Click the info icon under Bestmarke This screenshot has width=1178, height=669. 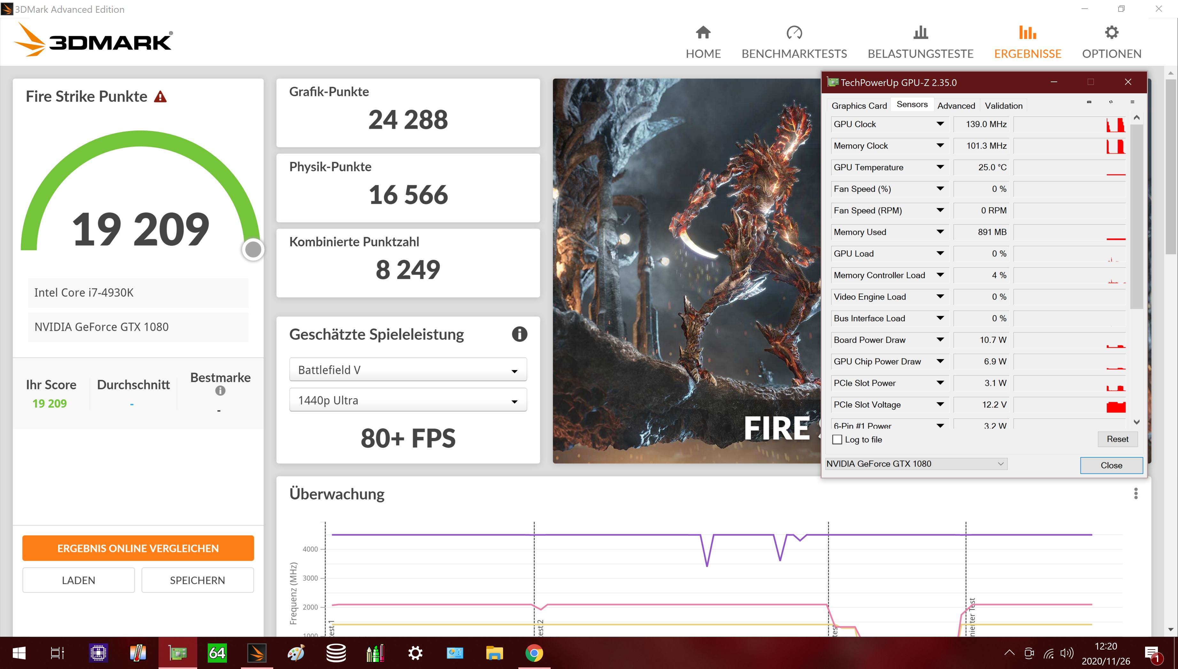click(x=220, y=390)
